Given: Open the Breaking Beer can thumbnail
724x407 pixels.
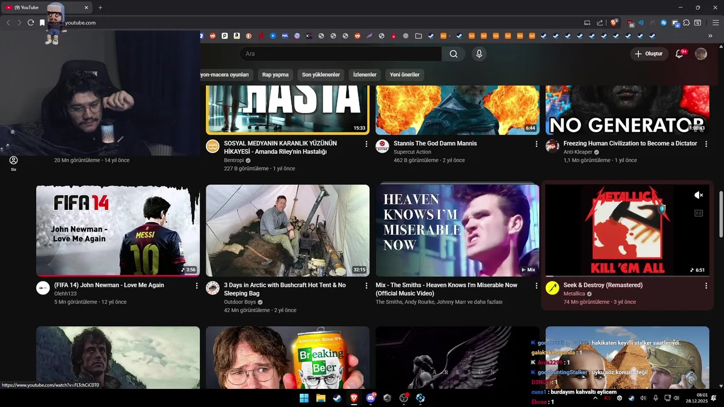Looking at the screenshot, I should [287, 357].
